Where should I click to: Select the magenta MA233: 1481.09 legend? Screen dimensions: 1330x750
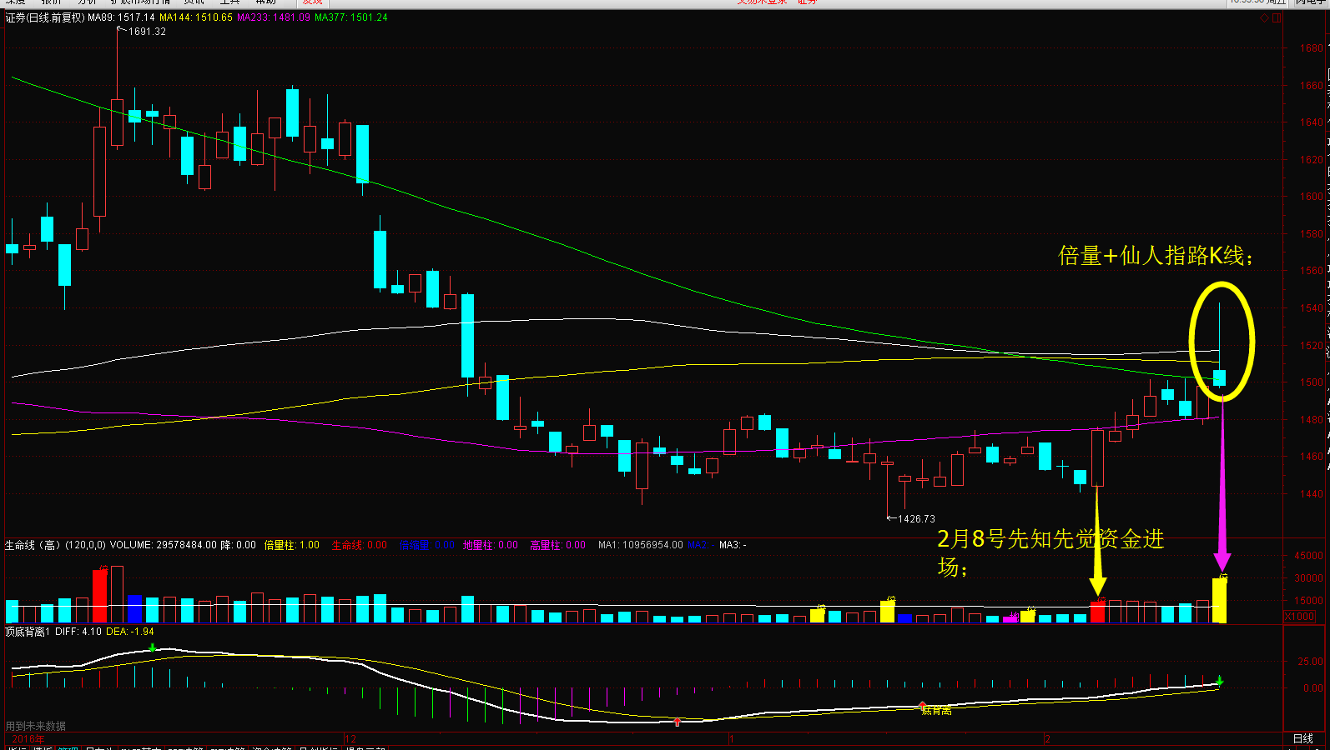point(274,17)
